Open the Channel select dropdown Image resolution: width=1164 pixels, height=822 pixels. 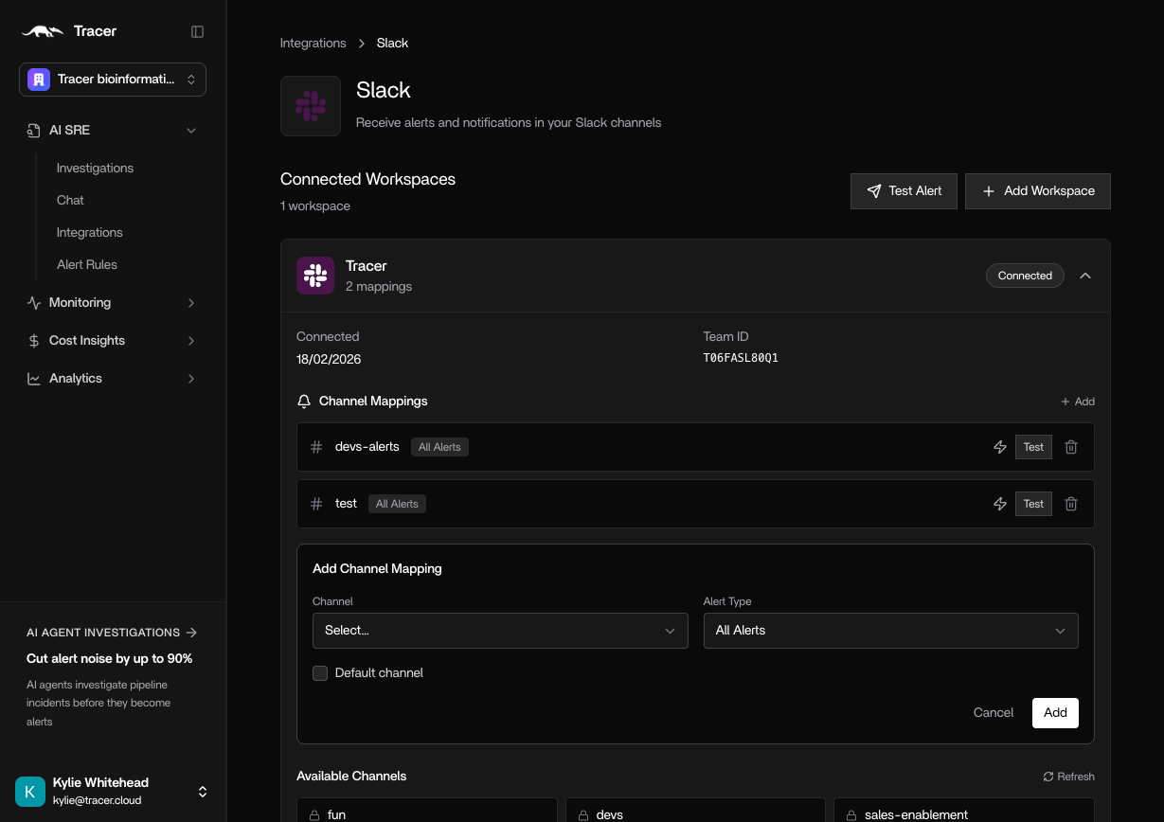(x=500, y=631)
